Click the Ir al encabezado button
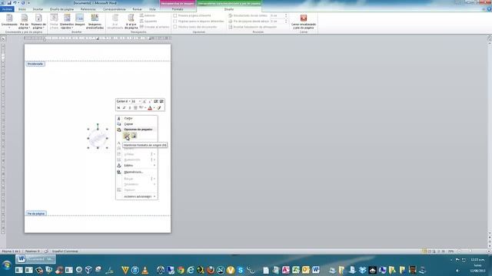492x276 pixels. coord(115,21)
